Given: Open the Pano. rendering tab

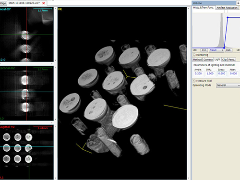Looking at the screenshot, I should click(x=231, y=60).
